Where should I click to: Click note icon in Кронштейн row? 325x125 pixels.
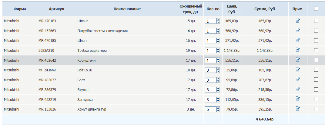point(298,60)
